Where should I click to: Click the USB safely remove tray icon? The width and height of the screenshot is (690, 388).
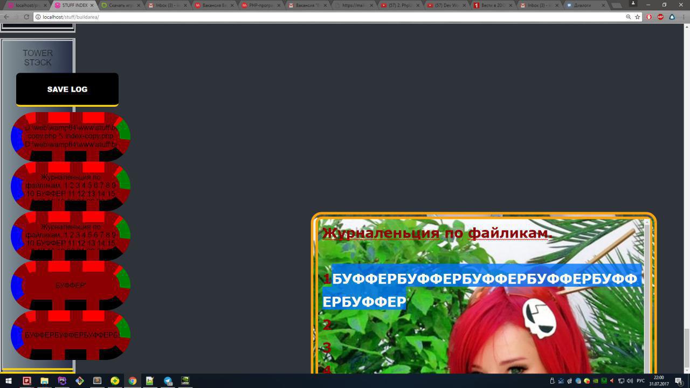coord(552,381)
